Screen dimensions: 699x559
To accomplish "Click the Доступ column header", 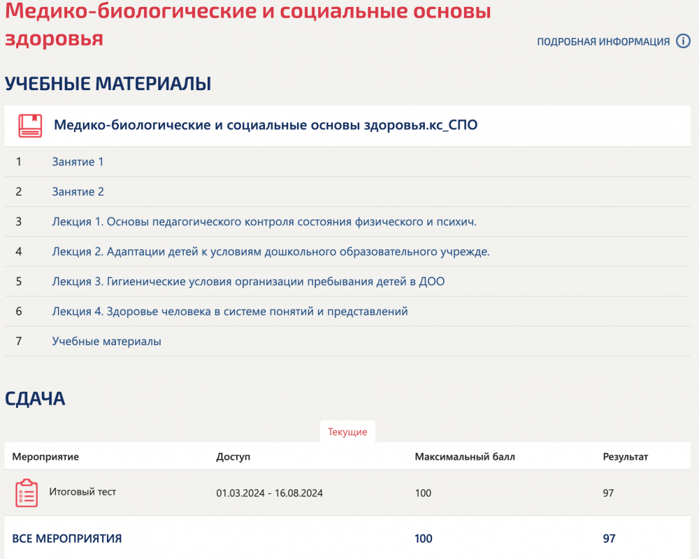I will pos(233,456).
